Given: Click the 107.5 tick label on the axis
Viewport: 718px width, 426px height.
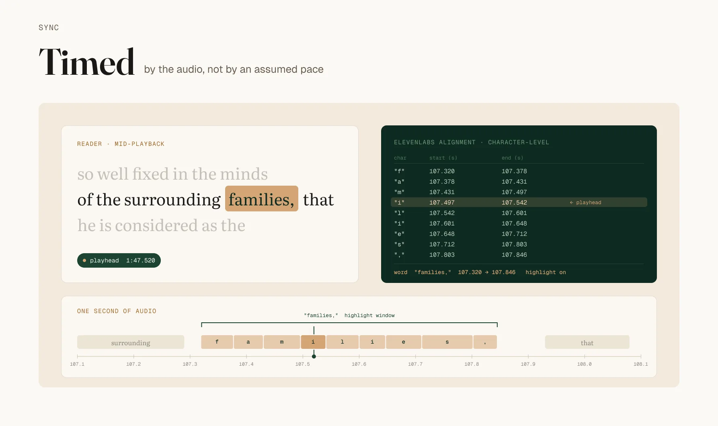Looking at the screenshot, I should click(303, 364).
